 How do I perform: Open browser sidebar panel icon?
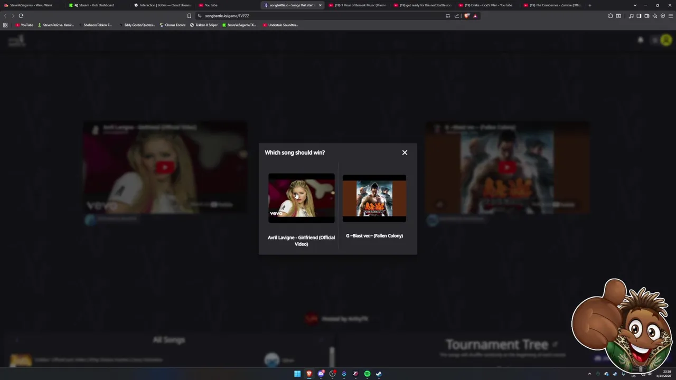click(639, 16)
